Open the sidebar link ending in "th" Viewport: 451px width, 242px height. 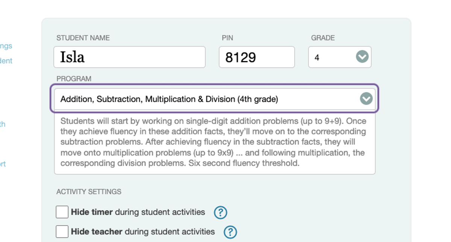point(3,124)
